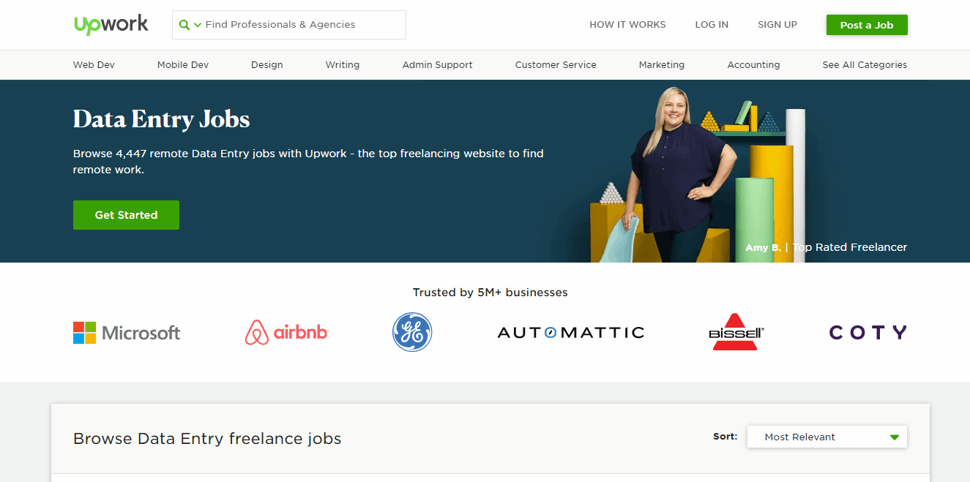970x482 pixels.
Task: Browse See All Categories
Action: (865, 64)
